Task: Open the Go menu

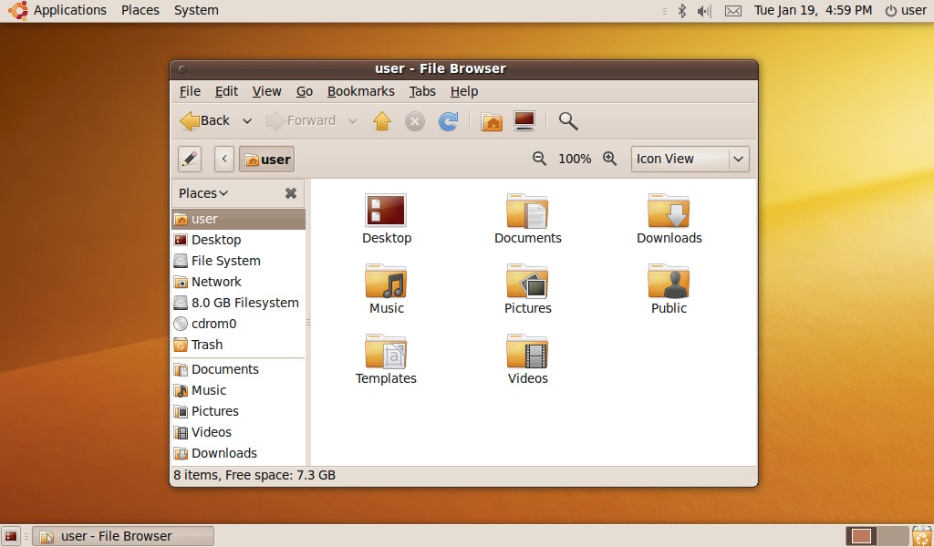Action: [x=305, y=91]
